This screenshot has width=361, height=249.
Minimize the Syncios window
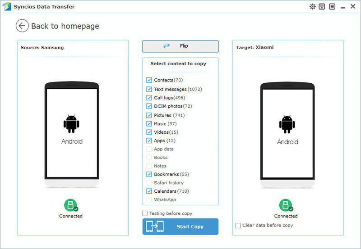[343, 7]
